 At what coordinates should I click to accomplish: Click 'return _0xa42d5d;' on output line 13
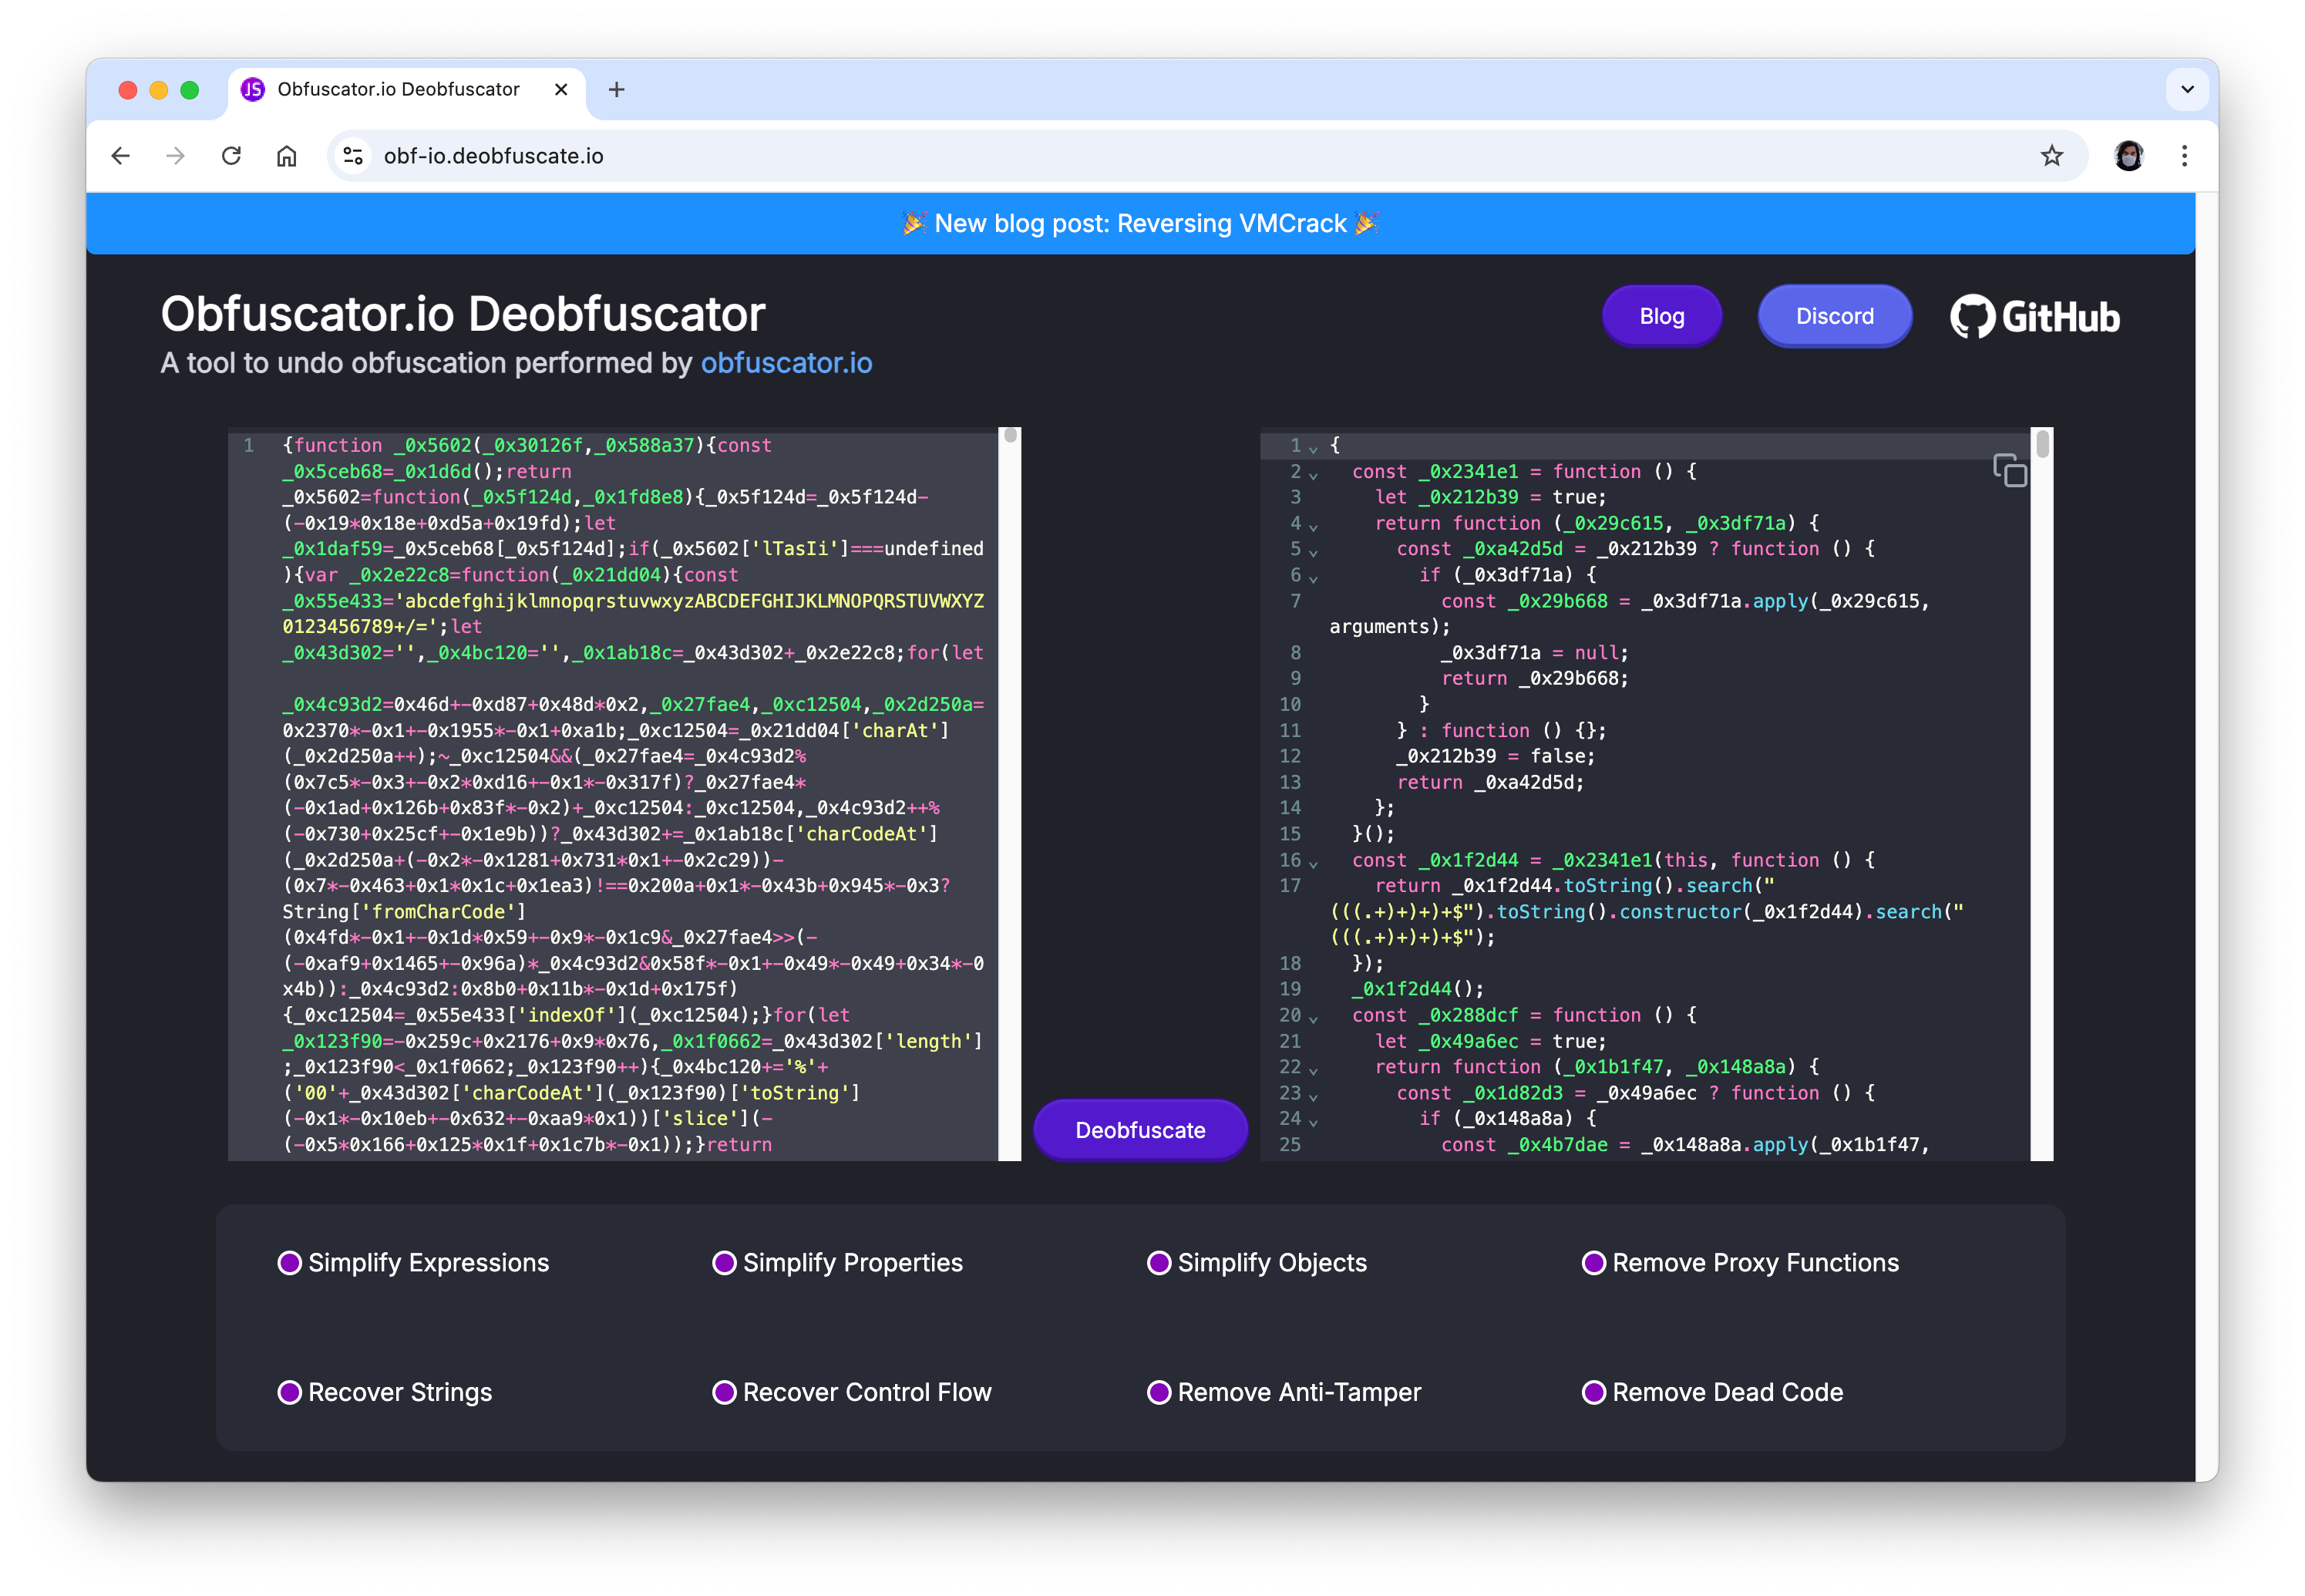click(x=1490, y=782)
